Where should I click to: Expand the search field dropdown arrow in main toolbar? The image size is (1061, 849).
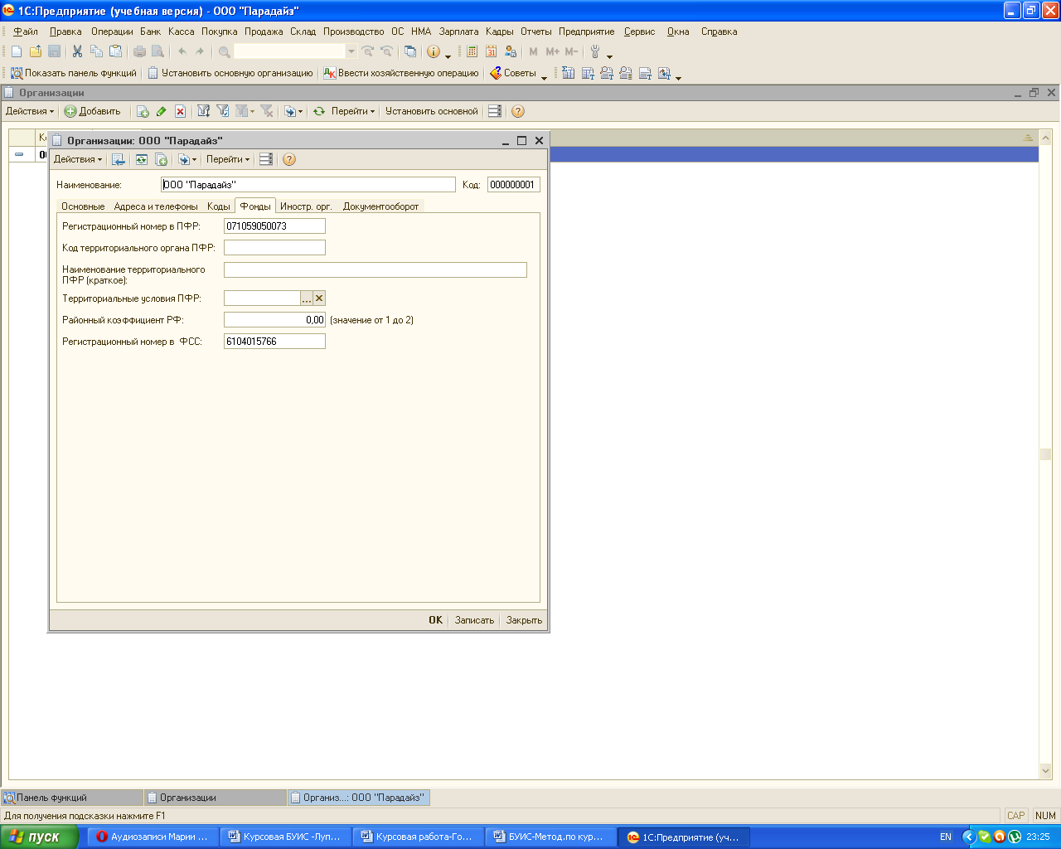point(351,51)
